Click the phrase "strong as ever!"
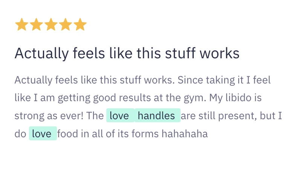 click(x=49, y=116)
